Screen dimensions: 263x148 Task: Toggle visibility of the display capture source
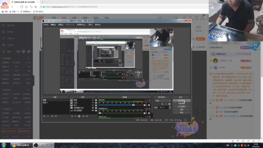pyautogui.click(x=93, y=111)
